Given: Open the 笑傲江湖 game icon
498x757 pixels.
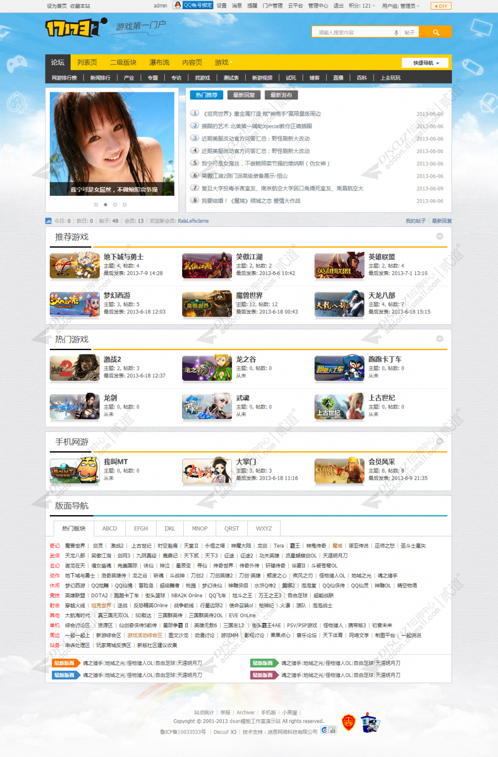Looking at the screenshot, I should coord(207,265).
